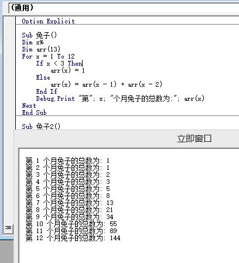Click output line '第 11 个月' with value 89
This screenshot has height=263, width=239.
pos(71,231)
